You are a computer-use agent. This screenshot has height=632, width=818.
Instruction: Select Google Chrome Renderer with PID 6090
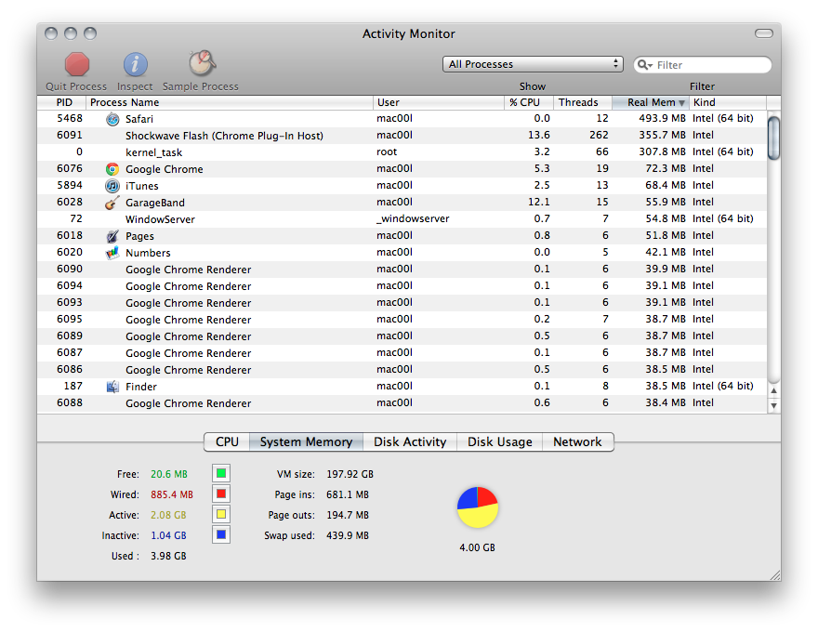(x=402, y=270)
